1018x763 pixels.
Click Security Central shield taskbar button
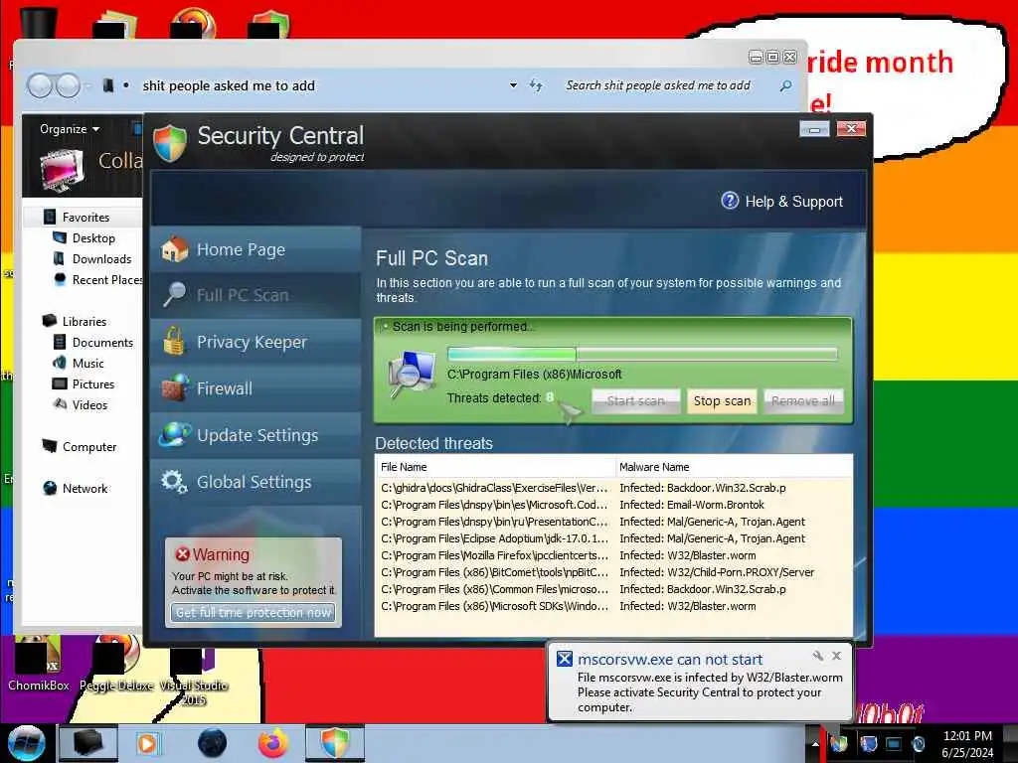pyautogui.click(x=335, y=743)
